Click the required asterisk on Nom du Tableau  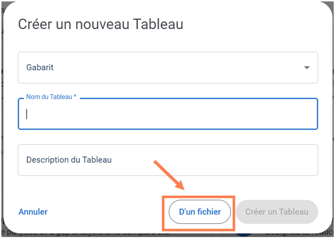(x=75, y=97)
